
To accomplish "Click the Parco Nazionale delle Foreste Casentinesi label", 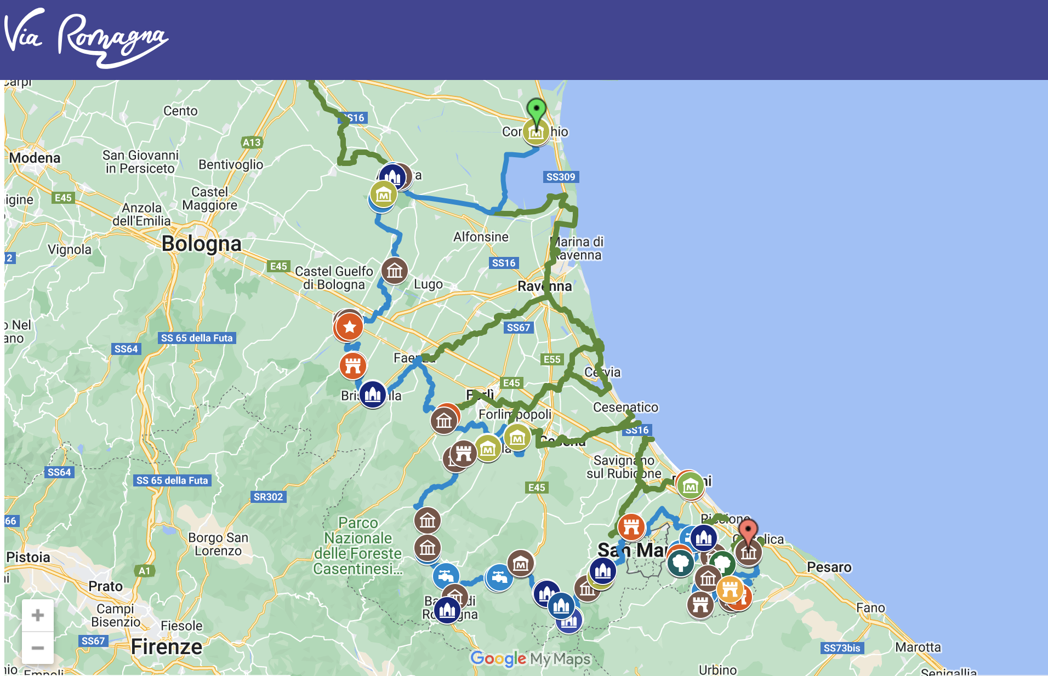I will click(x=358, y=546).
